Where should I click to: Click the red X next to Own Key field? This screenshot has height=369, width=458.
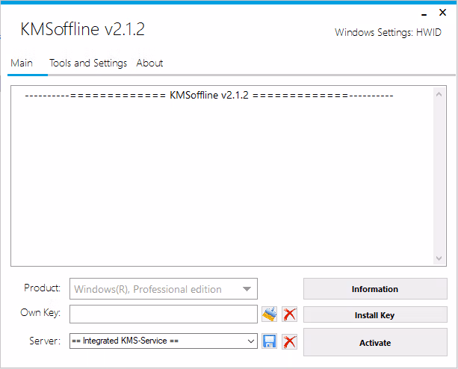tap(289, 314)
